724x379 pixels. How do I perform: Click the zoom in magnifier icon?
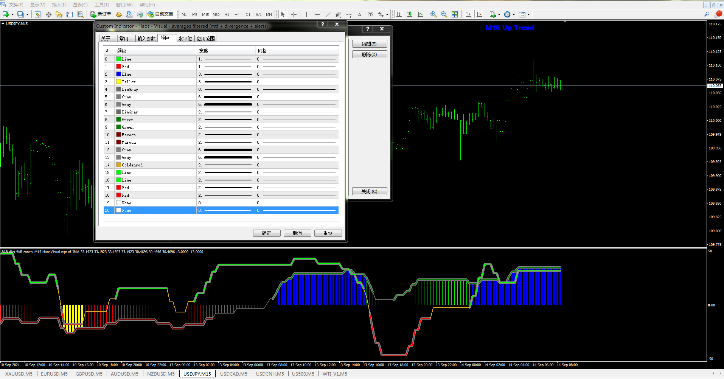[433, 14]
